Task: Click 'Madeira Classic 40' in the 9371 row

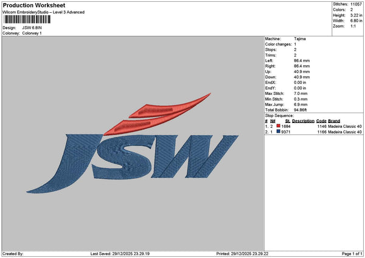Action: [x=345, y=132]
